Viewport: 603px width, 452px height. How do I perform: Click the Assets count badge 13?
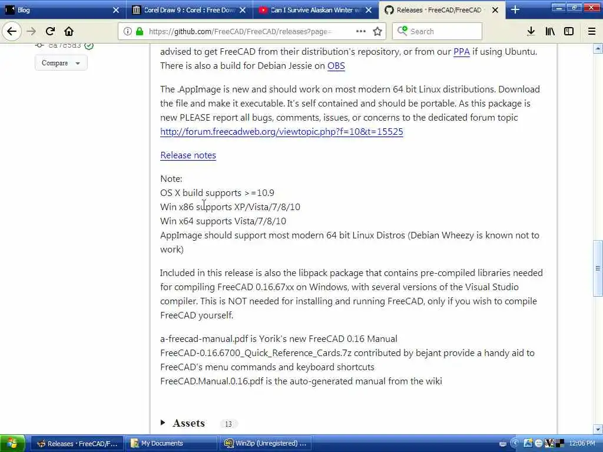click(x=228, y=424)
